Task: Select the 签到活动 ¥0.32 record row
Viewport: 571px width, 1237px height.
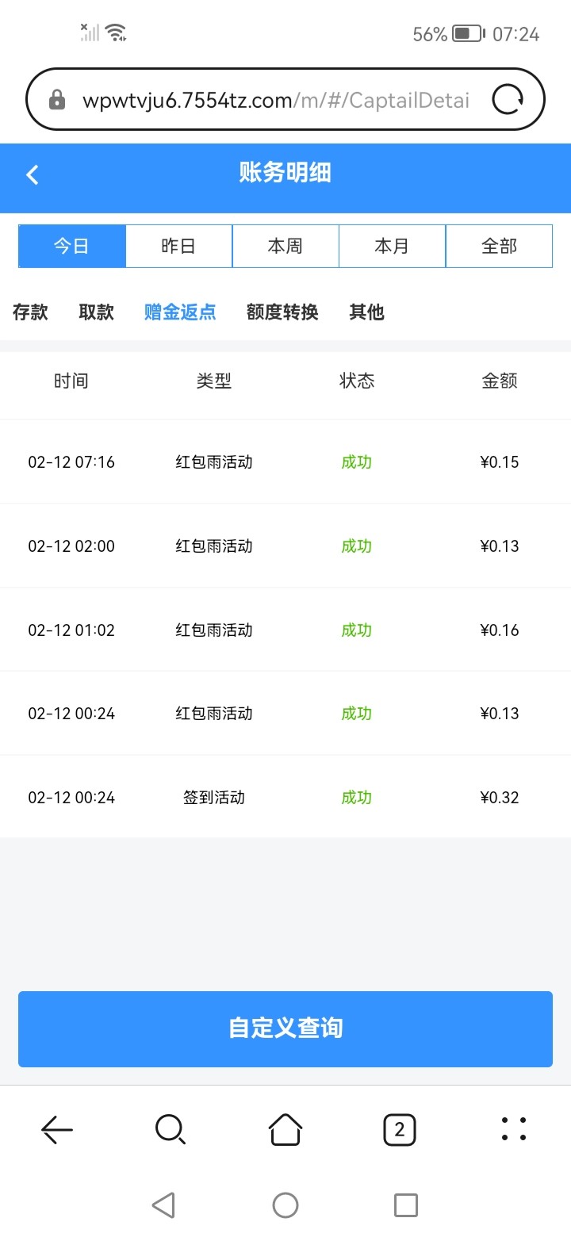Action: pyautogui.click(x=285, y=798)
